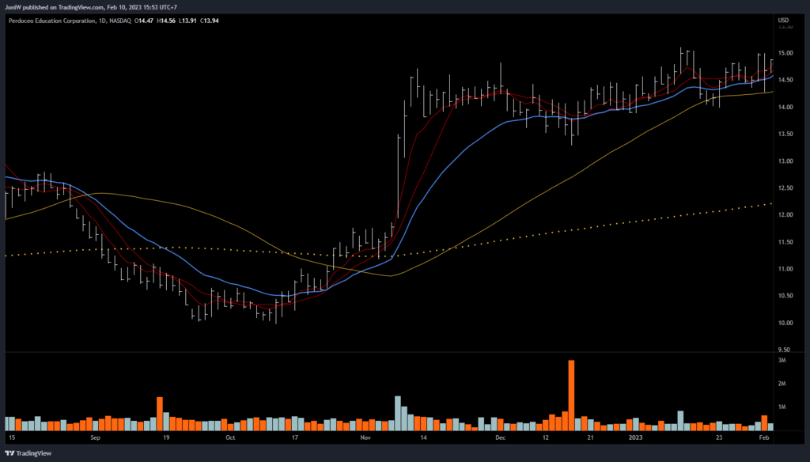The height and width of the screenshot is (462, 810).
Task: Select the Sep date axis label
Action: pos(95,437)
